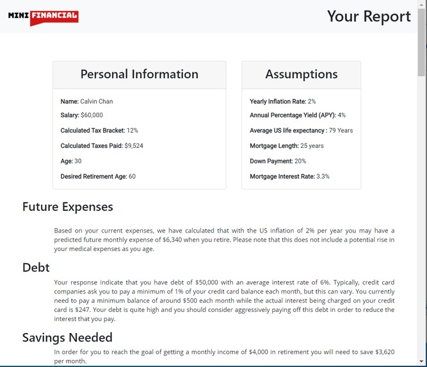This screenshot has width=427, height=367.
Task: Click the Debt section heading
Action: (x=36, y=268)
